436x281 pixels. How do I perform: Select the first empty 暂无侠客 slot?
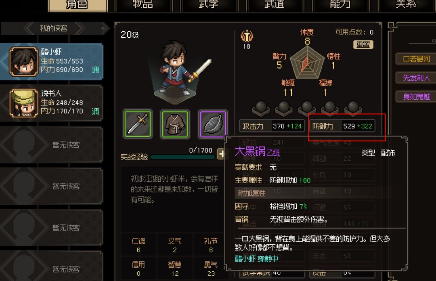click(51, 145)
